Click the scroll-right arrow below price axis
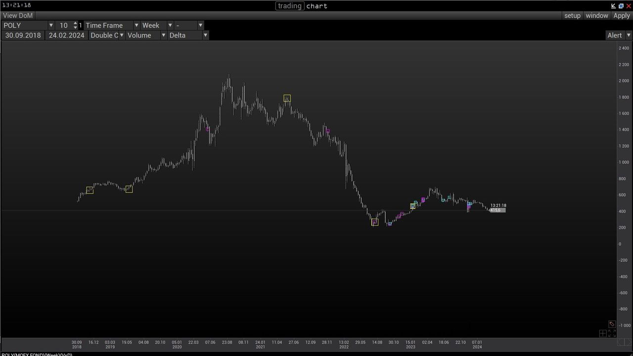The height and width of the screenshot is (356, 633). pyautogui.click(x=629, y=342)
